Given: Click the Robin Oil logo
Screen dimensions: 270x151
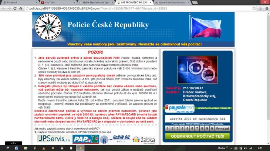Looking at the screenshot, I should [x=115, y=139].
